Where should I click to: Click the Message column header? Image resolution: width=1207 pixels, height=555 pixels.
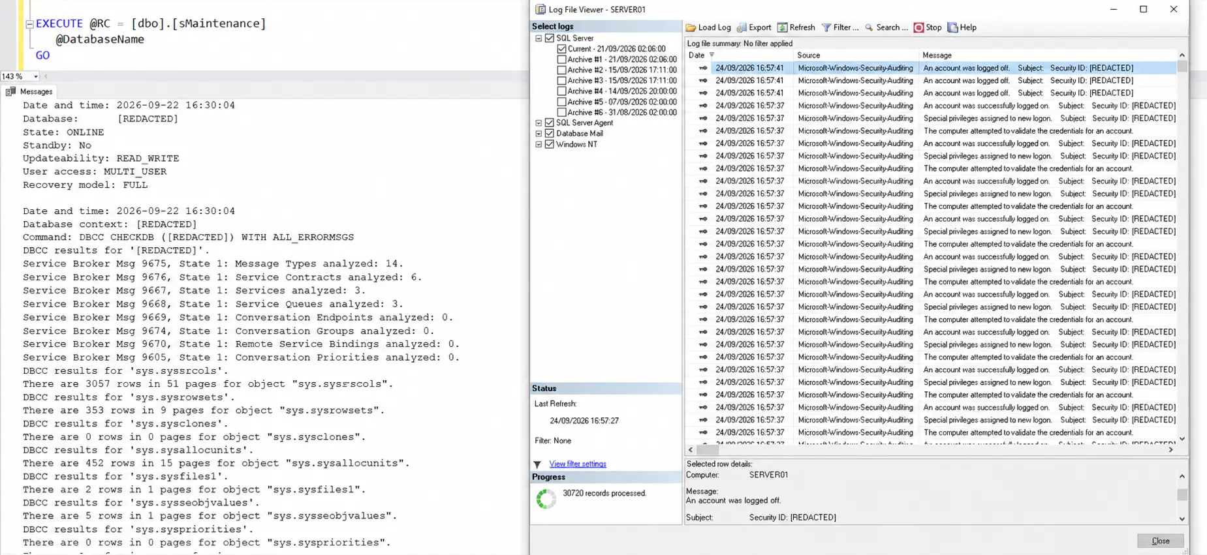click(1048, 55)
